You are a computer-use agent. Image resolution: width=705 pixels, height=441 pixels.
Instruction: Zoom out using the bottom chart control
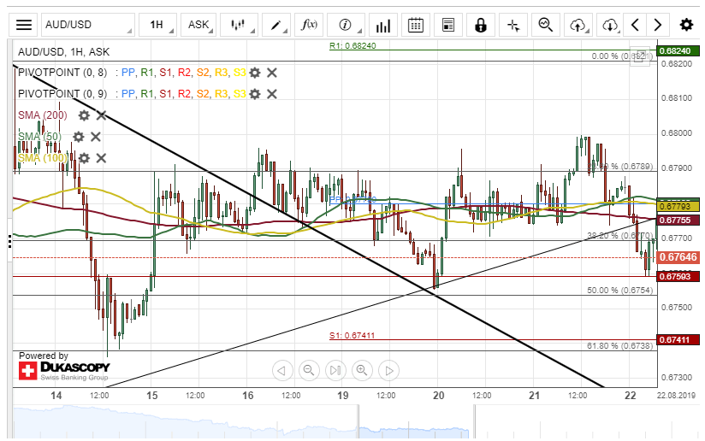point(309,370)
